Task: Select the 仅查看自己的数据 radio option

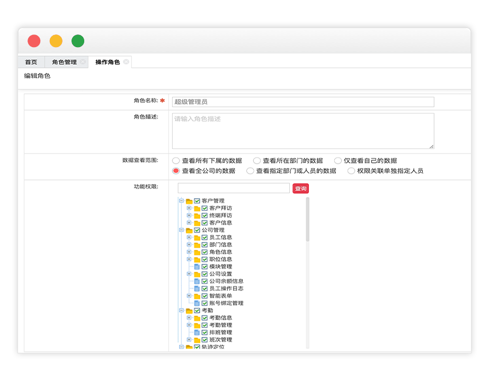Action: click(338, 161)
